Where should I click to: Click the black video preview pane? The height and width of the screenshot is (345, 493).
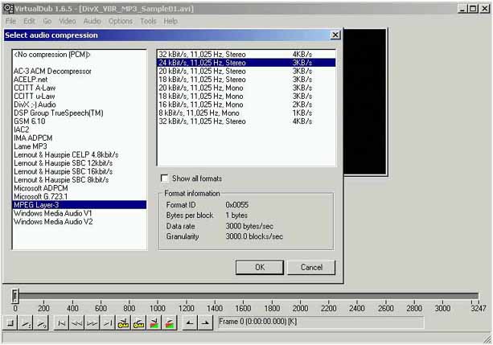click(364, 101)
